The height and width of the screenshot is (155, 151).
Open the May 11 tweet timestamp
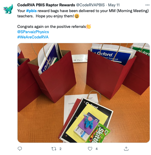pos(114,5)
